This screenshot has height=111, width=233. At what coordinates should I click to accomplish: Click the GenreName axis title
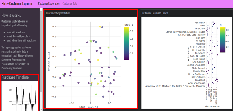(x=212, y=106)
